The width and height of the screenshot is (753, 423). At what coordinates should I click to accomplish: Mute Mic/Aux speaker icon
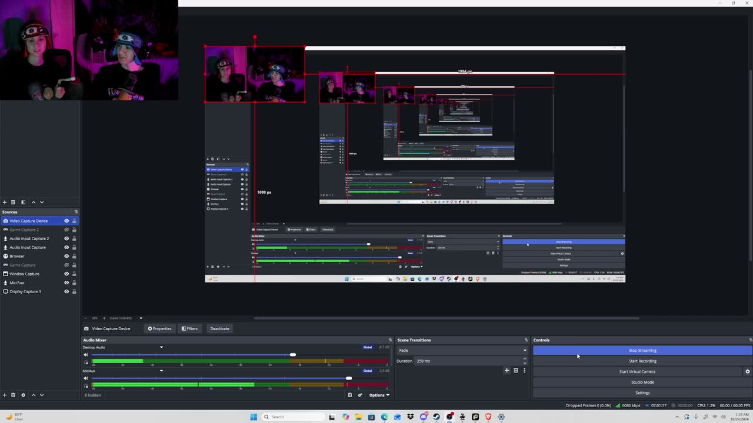pyautogui.click(x=86, y=378)
